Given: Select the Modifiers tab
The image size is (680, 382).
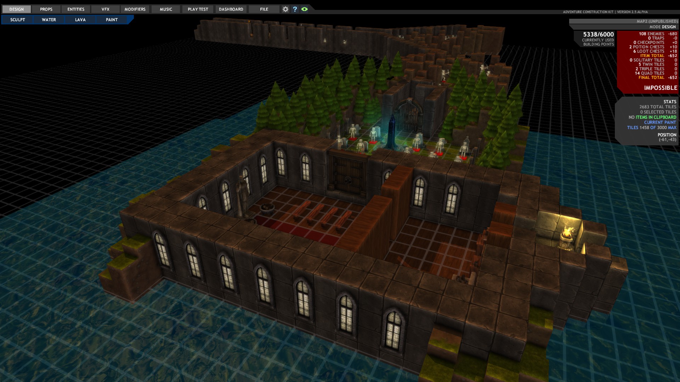Looking at the screenshot, I should pyautogui.click(x=135, y=9).
